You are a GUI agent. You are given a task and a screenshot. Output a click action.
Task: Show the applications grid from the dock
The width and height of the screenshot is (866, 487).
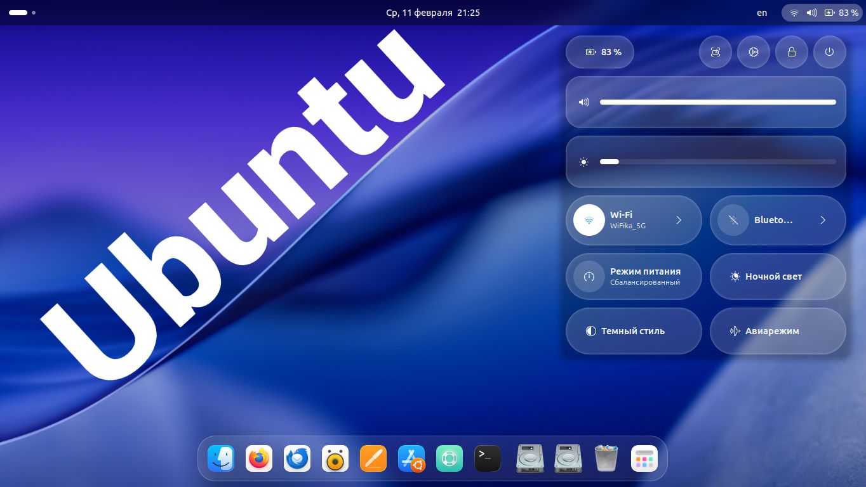pos(644,458)
